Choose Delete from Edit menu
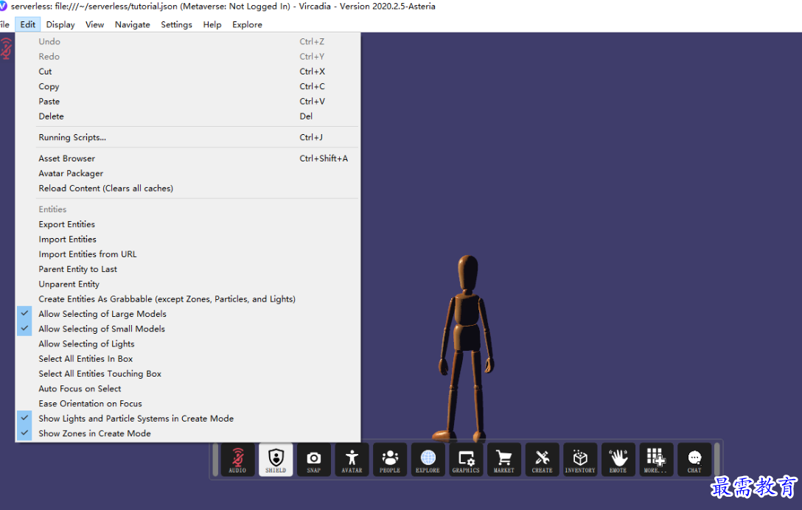The width and height of the screenshot is (802, 510). [188, 116]
